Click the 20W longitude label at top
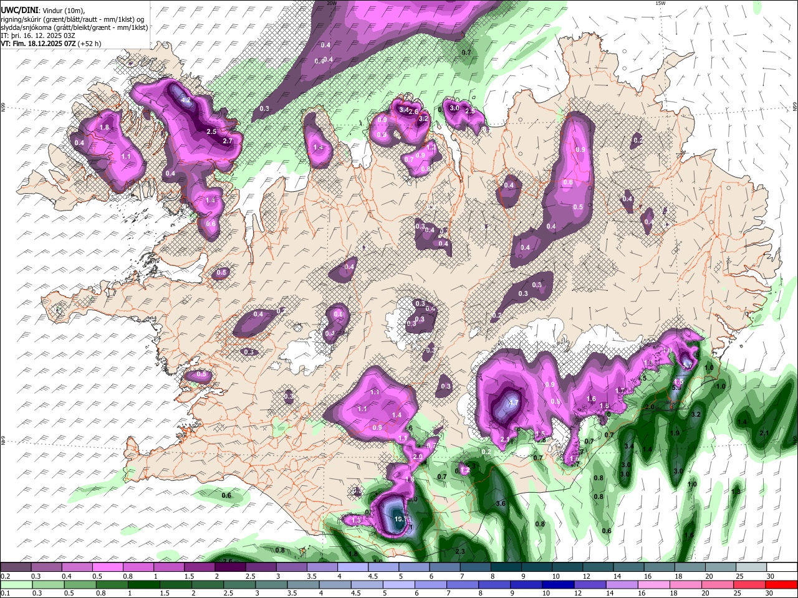 [x=332, y=3]
